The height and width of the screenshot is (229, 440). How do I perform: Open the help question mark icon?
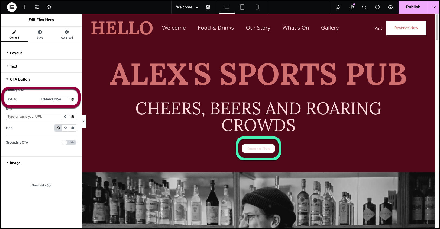tap(377, 7)
